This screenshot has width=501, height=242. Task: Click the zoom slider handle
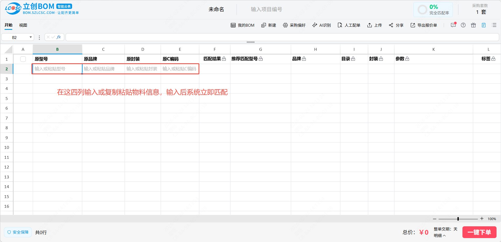click(458, 219)
